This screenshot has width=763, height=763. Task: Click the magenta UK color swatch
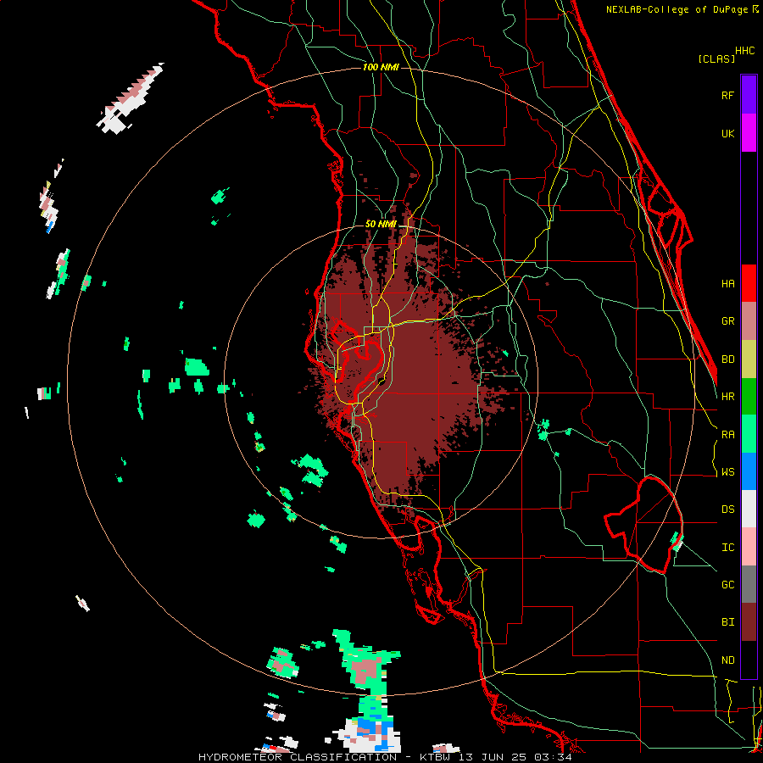749,133
